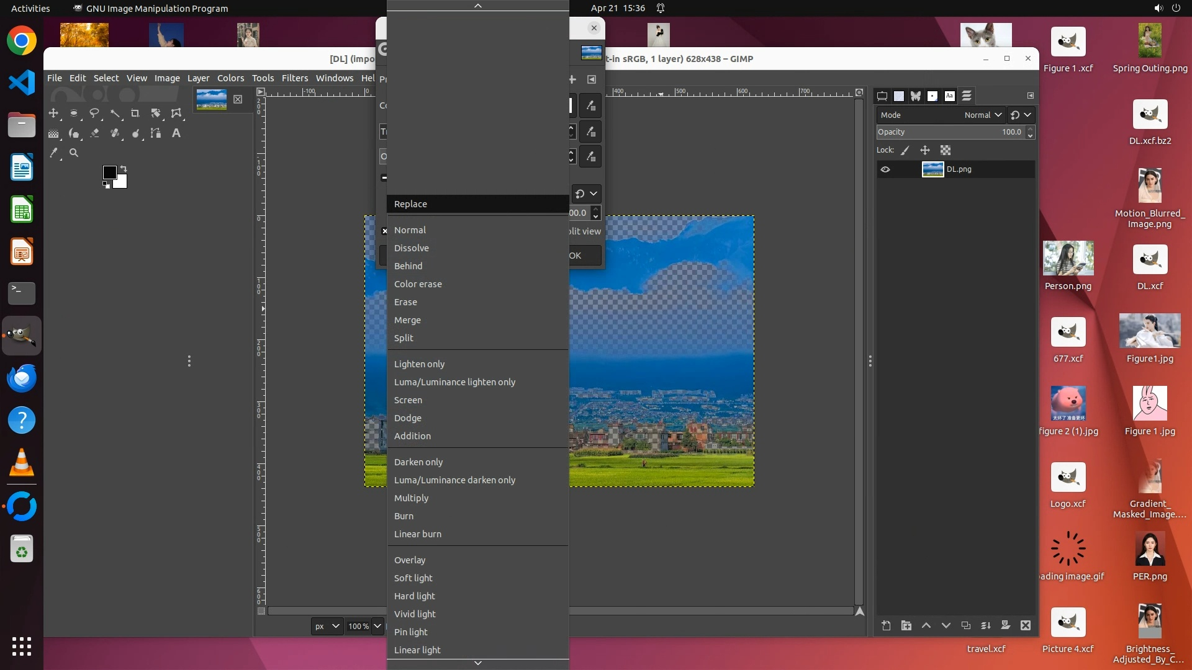Select the Fuzzy Select magic wand tool
1192x670 pixels.
[115, 114]
